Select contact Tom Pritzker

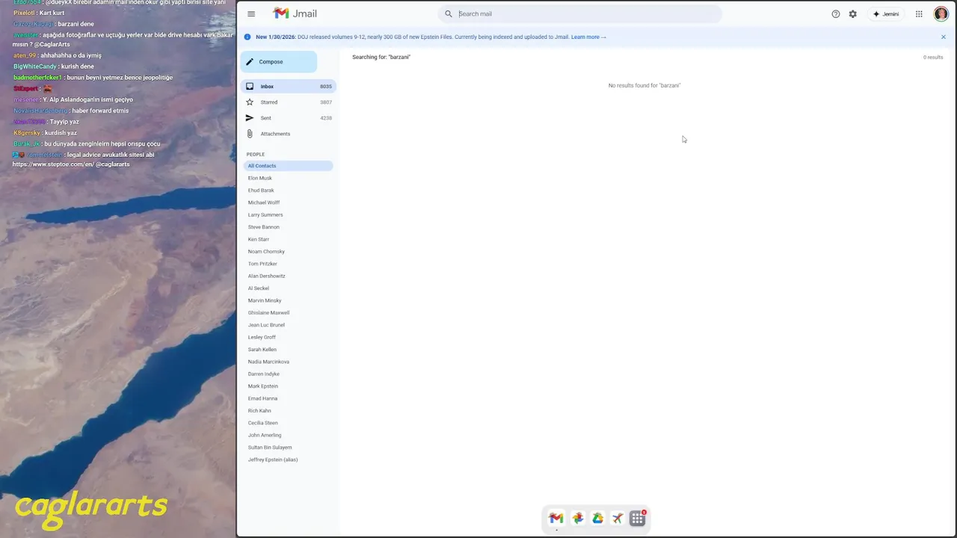click(x=262, y=263)
